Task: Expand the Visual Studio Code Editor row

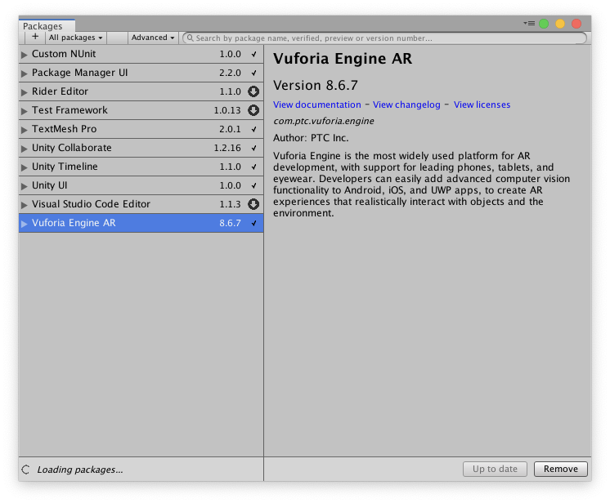Action: (24, 205)
